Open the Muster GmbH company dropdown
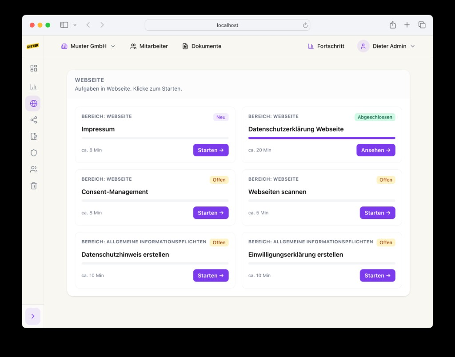This screenshot has height=357, width=455. [88, 46]
